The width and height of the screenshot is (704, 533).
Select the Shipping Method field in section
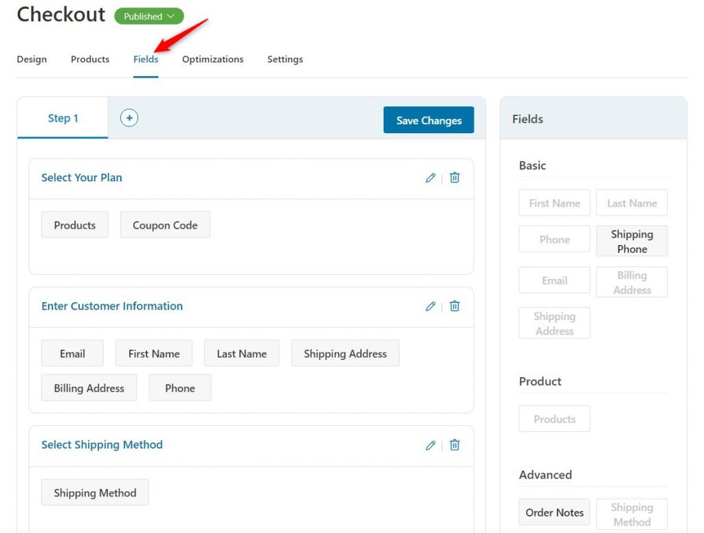coord(95,492)
